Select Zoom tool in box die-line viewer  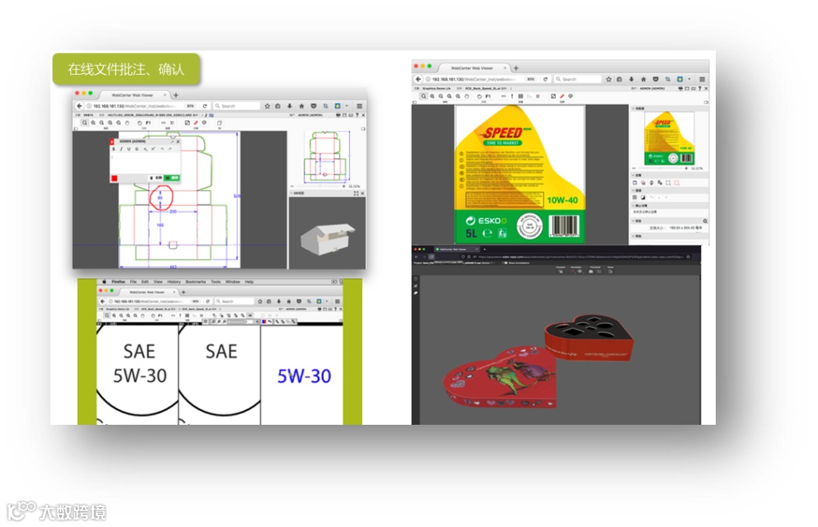click(x=85, y=123)
